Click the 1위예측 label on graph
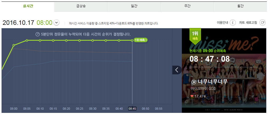This screenshot has width=270, height=116. pyautogui.click(x=141, y=40)
